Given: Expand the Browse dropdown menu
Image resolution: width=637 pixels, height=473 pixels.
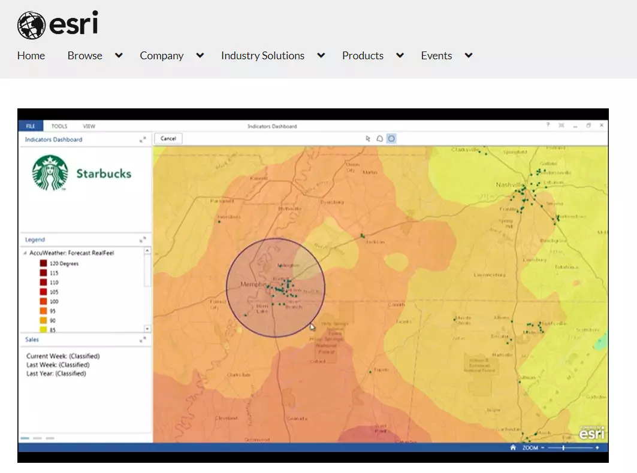Looking at the screenshot, I should point(119,56).
